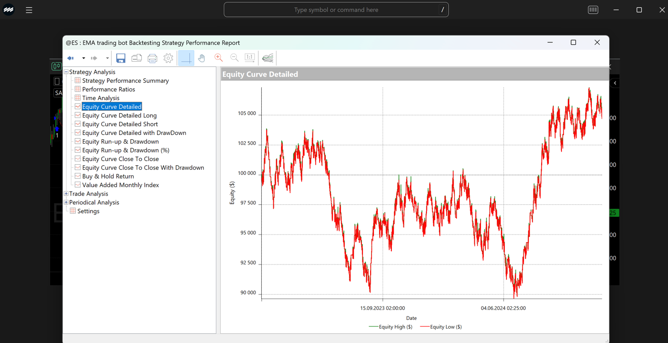Save the performance report with the floppy icon
This screenshot has width=668, height=343.
(121, 58)
